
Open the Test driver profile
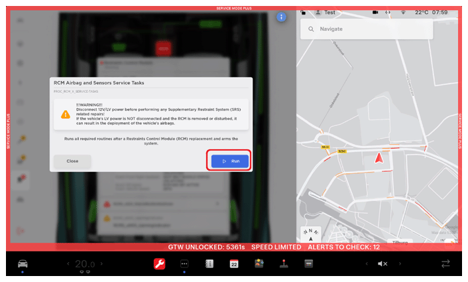[325, 12]
